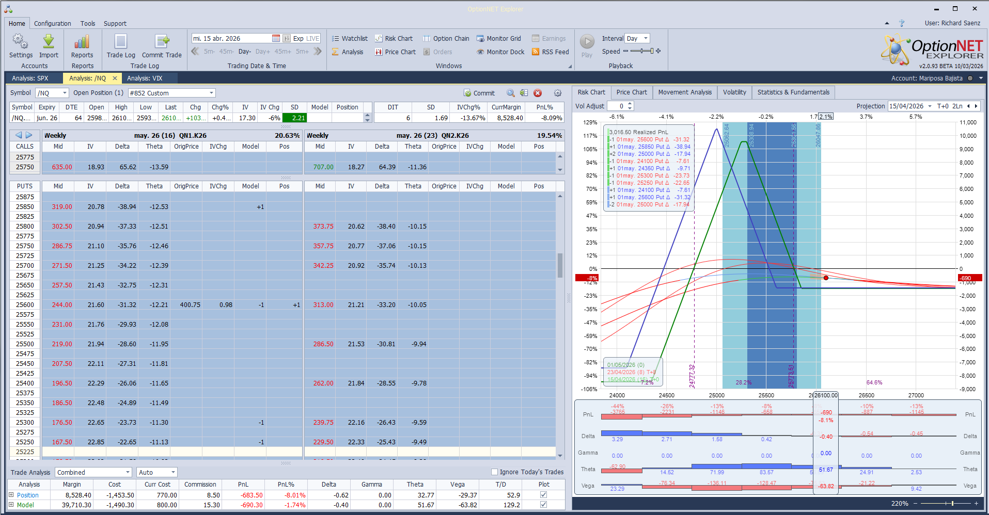Go to previous weekly expiration with left arrow
989x515 pixels.
[x=19, y=135]
